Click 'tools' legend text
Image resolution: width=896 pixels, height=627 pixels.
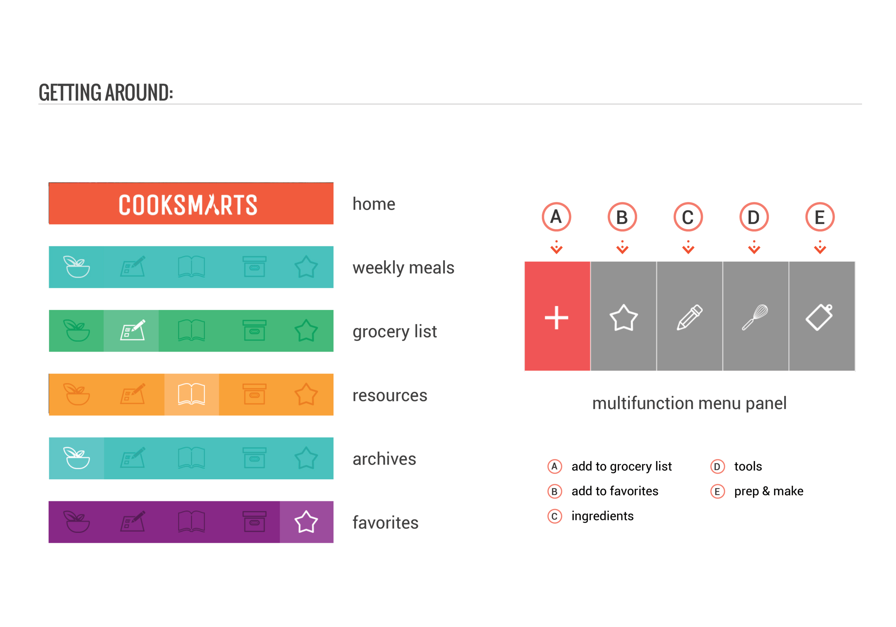tap(748, 466)
